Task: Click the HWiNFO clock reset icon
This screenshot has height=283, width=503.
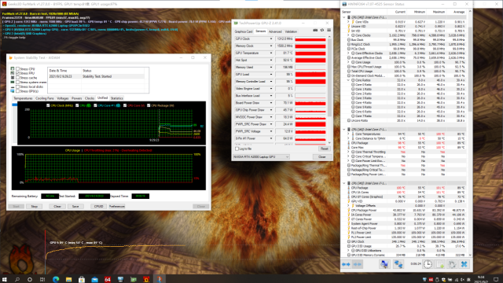Action: click(428, 264)
